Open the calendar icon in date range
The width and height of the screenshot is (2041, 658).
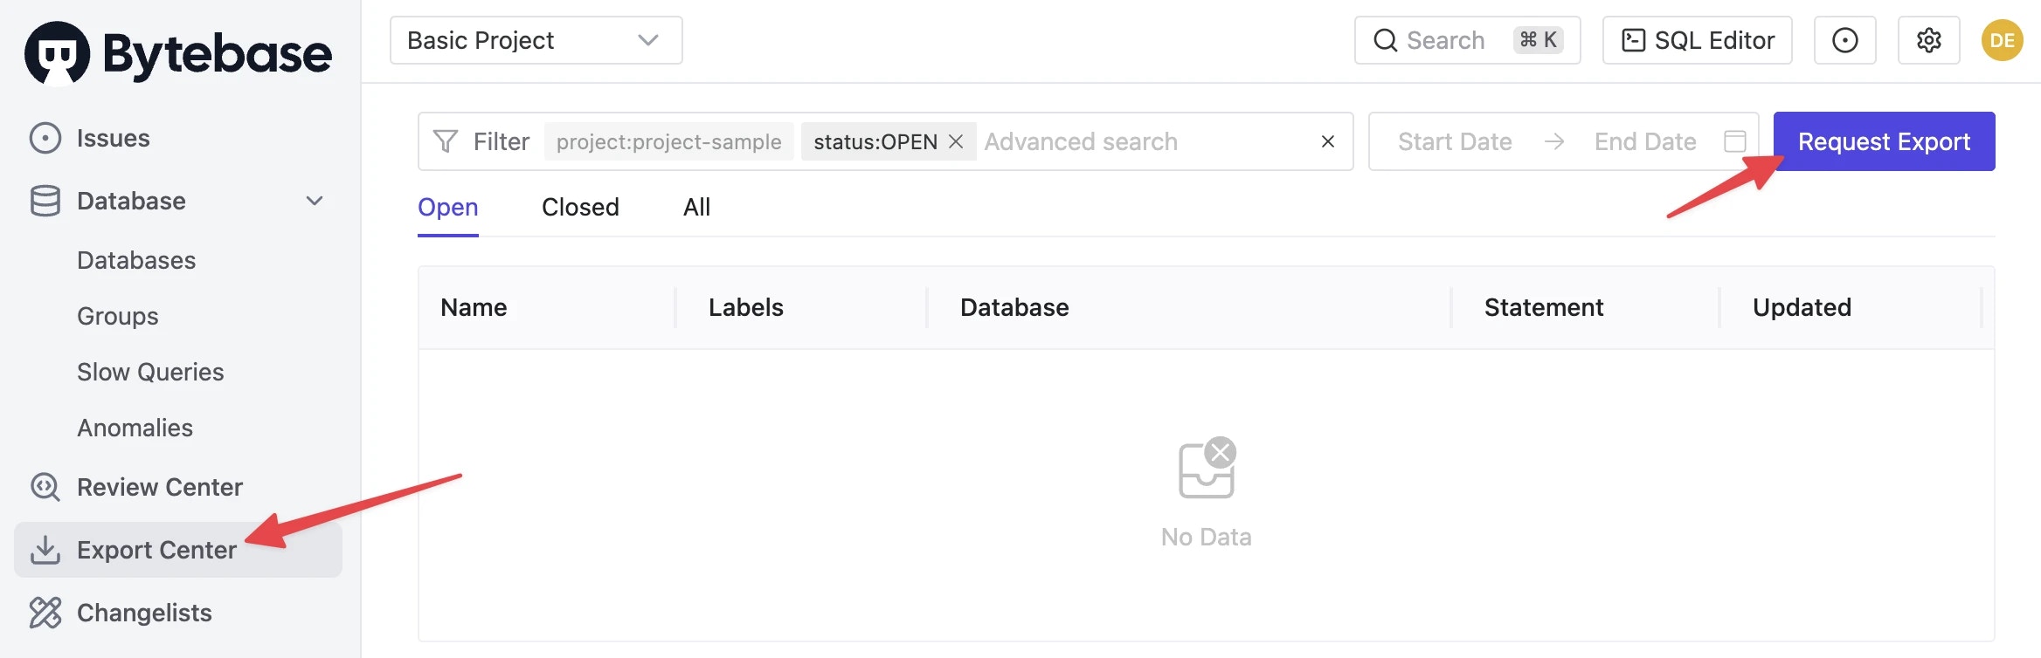point(1735,141)
